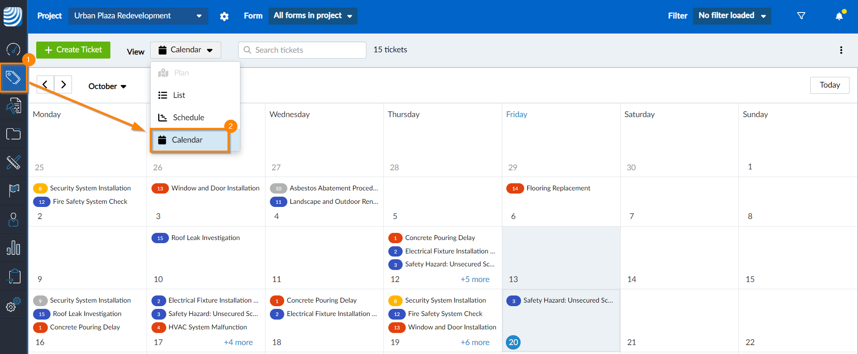Open Fire Safety System Check on 19th
Screen dimensions: 858x354
pos(445,314)
